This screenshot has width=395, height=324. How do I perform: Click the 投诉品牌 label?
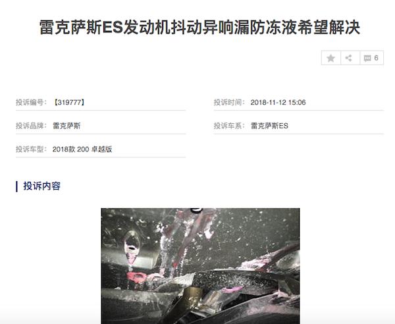coord(31,126)
